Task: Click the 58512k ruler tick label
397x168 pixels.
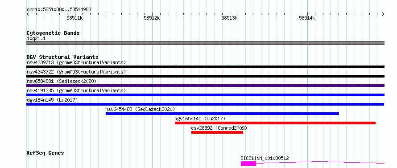Action: point(152,18)
